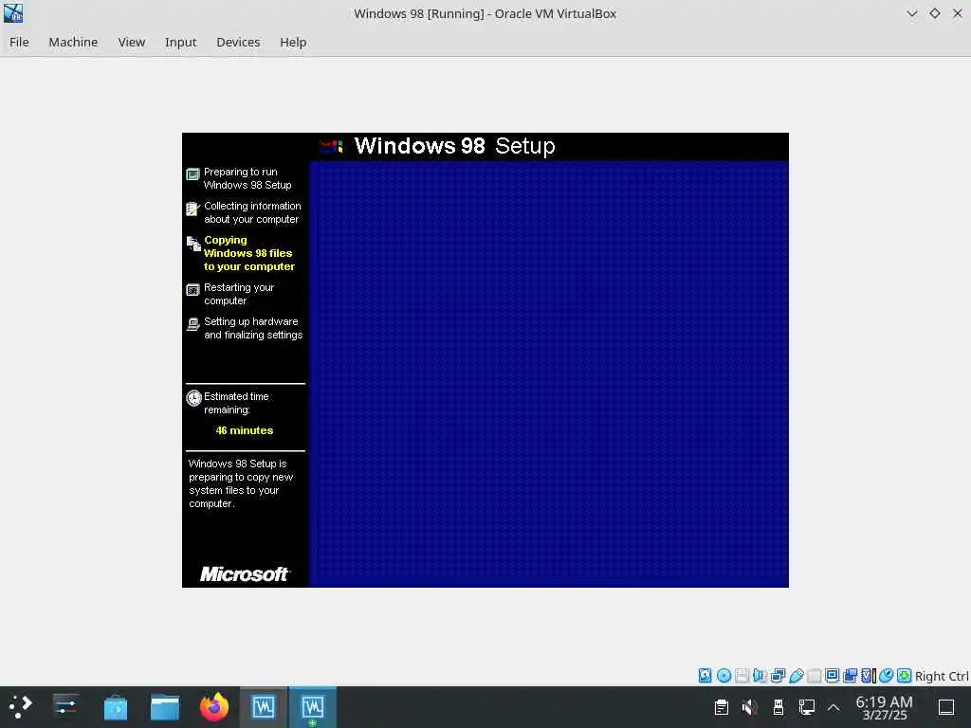Open the File menu

[x=19, y=42]
